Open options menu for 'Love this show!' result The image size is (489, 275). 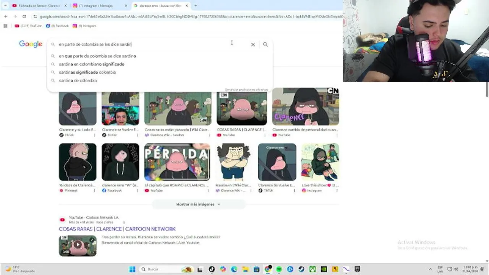337,191
